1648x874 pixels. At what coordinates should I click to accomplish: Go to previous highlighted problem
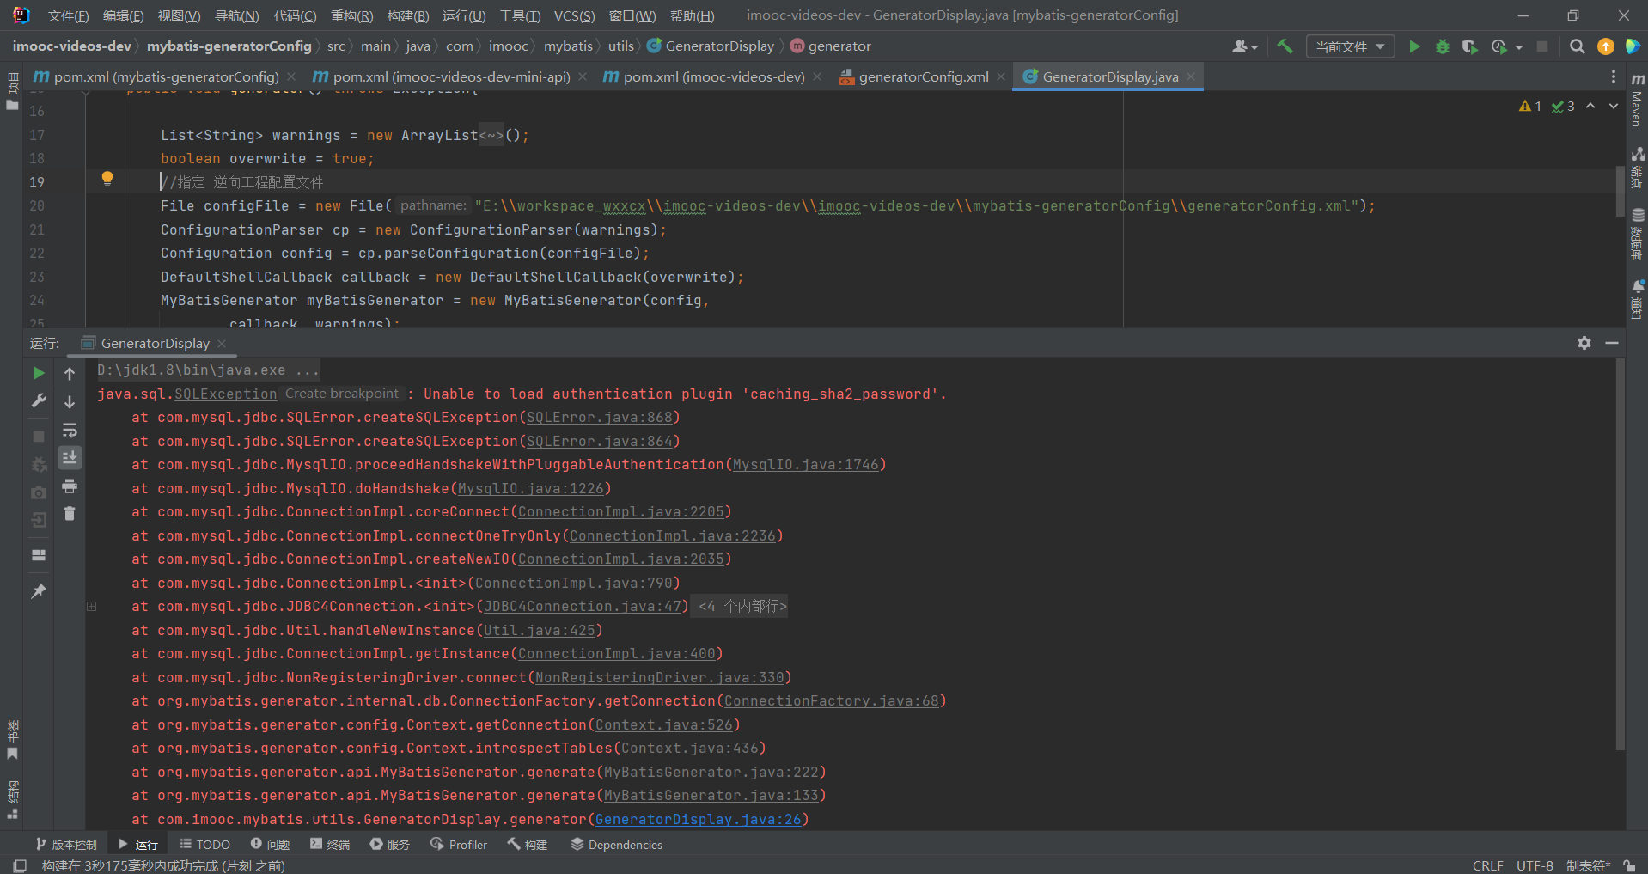pos(1590,106)
